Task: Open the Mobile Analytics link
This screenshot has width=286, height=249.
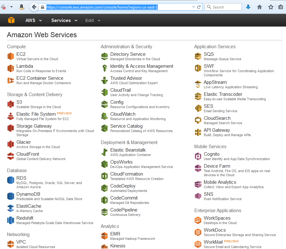Action: [x=220, y=182]
